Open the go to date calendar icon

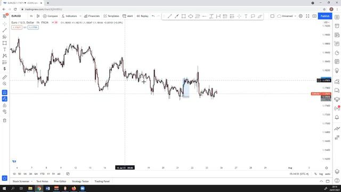tap(68, 174)
